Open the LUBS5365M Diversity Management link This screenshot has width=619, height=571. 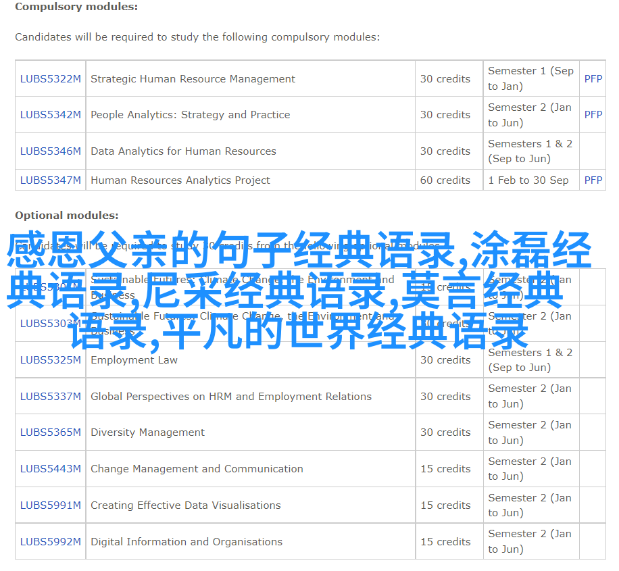point(50,432)
